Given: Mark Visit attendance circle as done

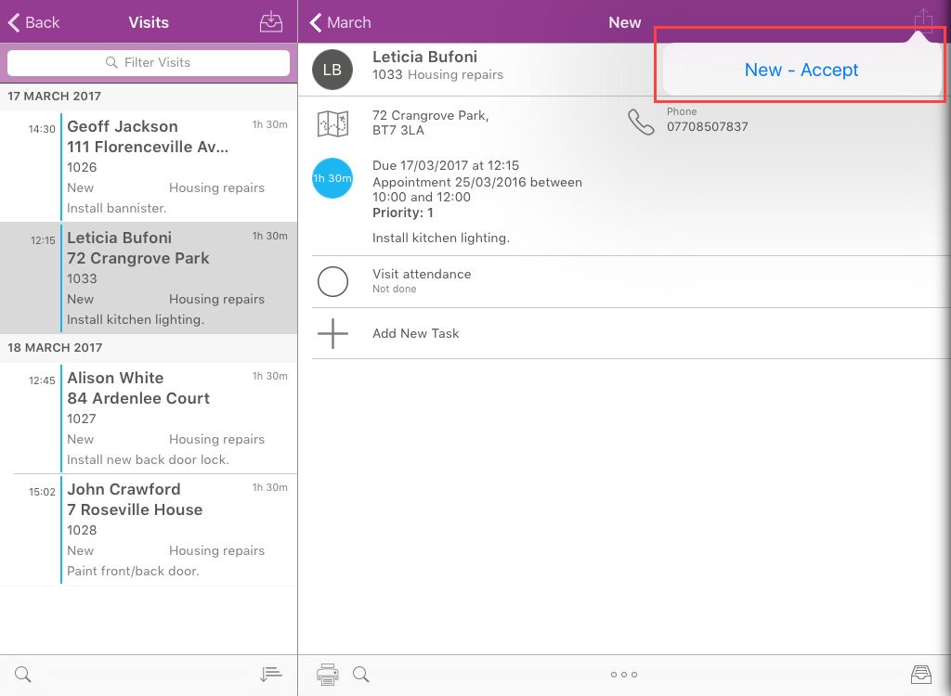Looking at the screenshot, I should 333,281.
